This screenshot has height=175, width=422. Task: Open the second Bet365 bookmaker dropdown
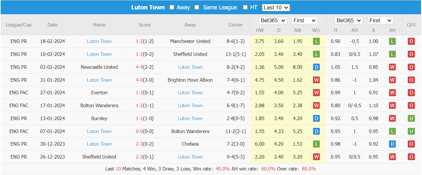point(349,21)
